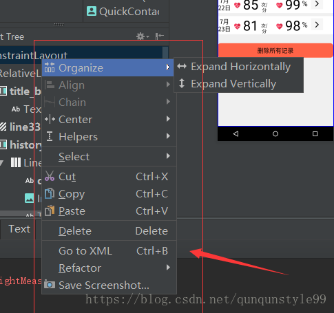The image size is (334, 313).
Task: Collapse the LinearLayout tree node
Action: coord(1,163)
